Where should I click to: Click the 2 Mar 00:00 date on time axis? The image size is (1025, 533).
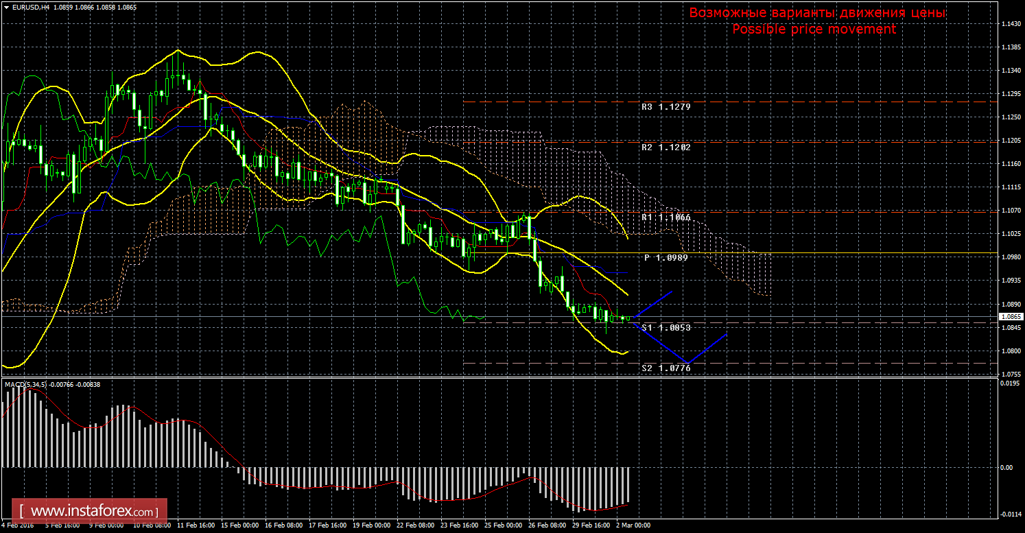[632, 526]
